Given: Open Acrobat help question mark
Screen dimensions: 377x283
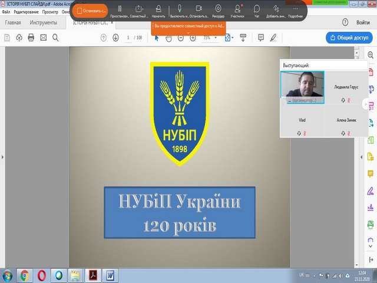Looking at the screenshot, I should [345, 22].
